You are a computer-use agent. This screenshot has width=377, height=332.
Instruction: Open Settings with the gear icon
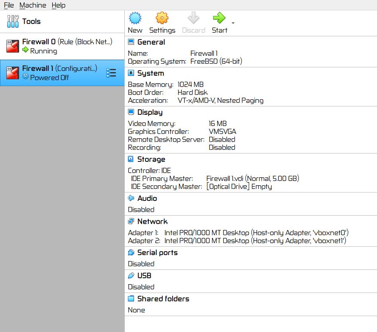162,18
